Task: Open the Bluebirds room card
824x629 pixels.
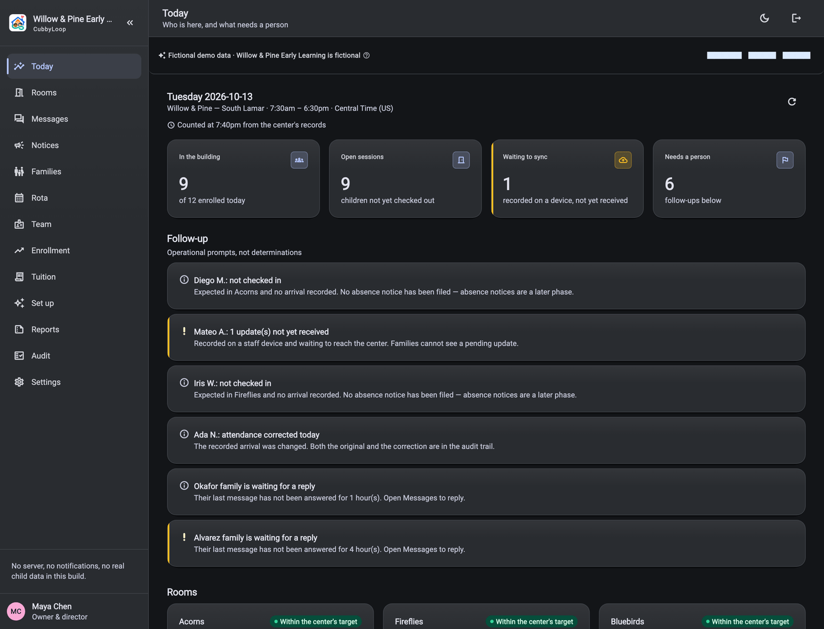Action: tap(702, 616)
